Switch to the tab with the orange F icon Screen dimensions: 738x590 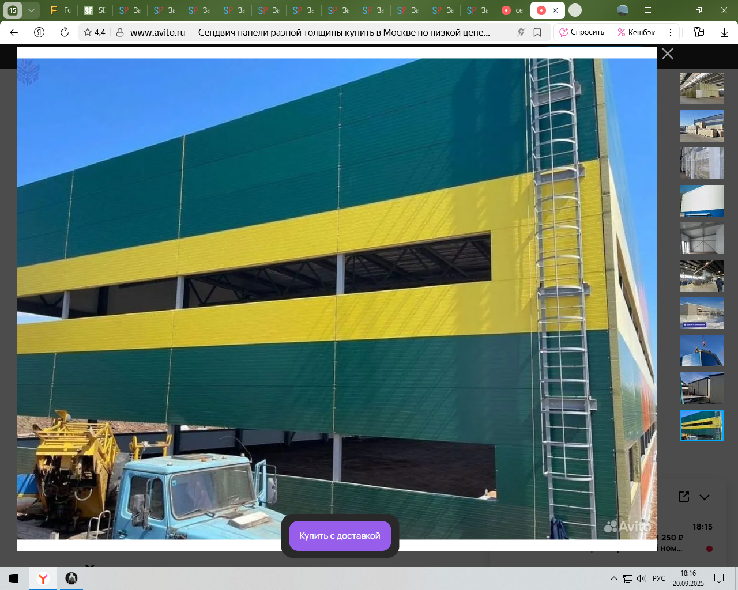click(60, 10)
